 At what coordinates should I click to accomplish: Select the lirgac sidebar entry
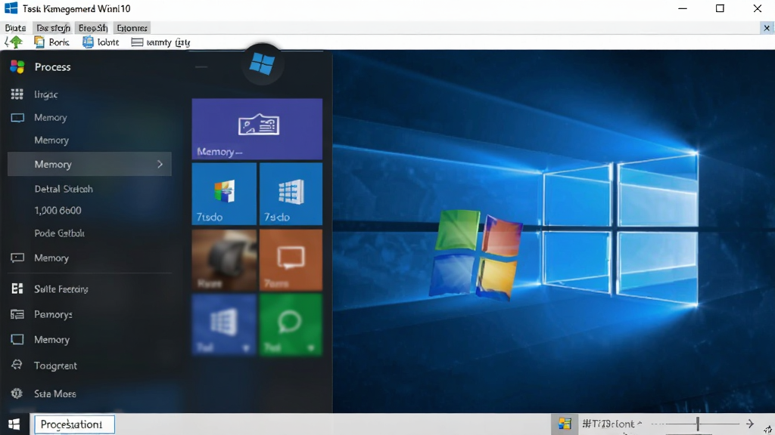(x=46, y=94)
